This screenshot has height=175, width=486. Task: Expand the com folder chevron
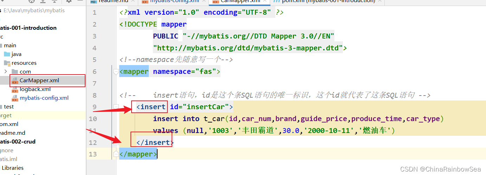pos(6,71)
